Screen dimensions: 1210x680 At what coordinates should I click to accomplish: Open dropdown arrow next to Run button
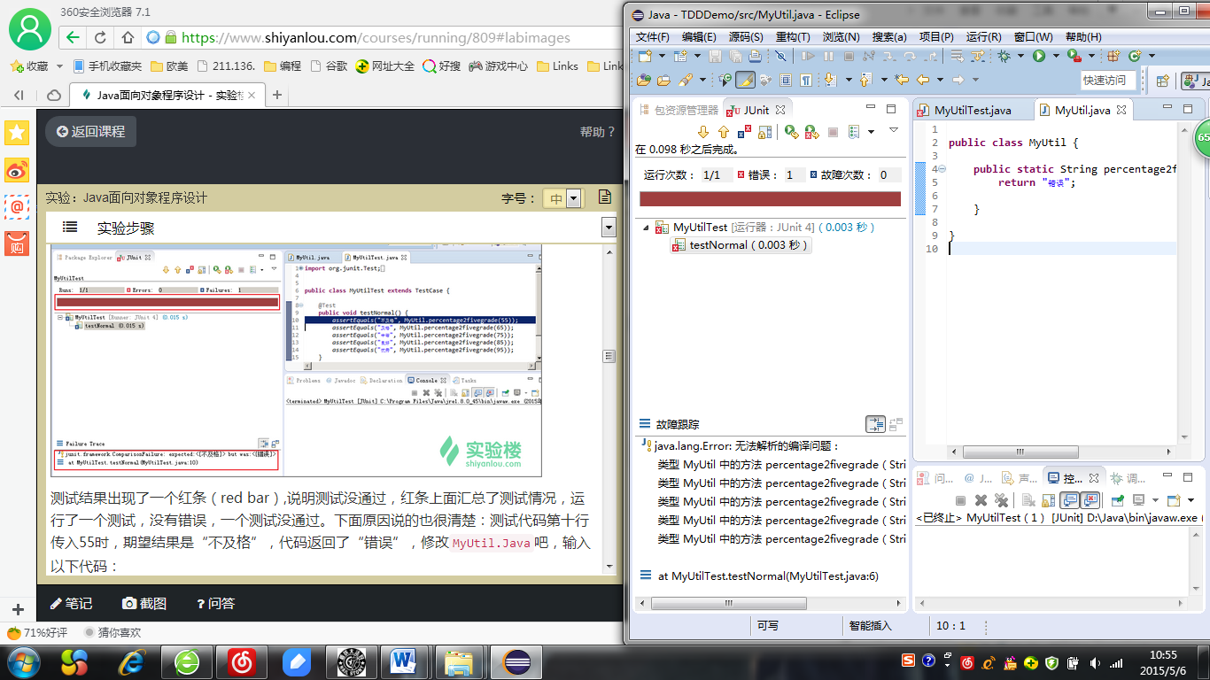coord(1056,56)
